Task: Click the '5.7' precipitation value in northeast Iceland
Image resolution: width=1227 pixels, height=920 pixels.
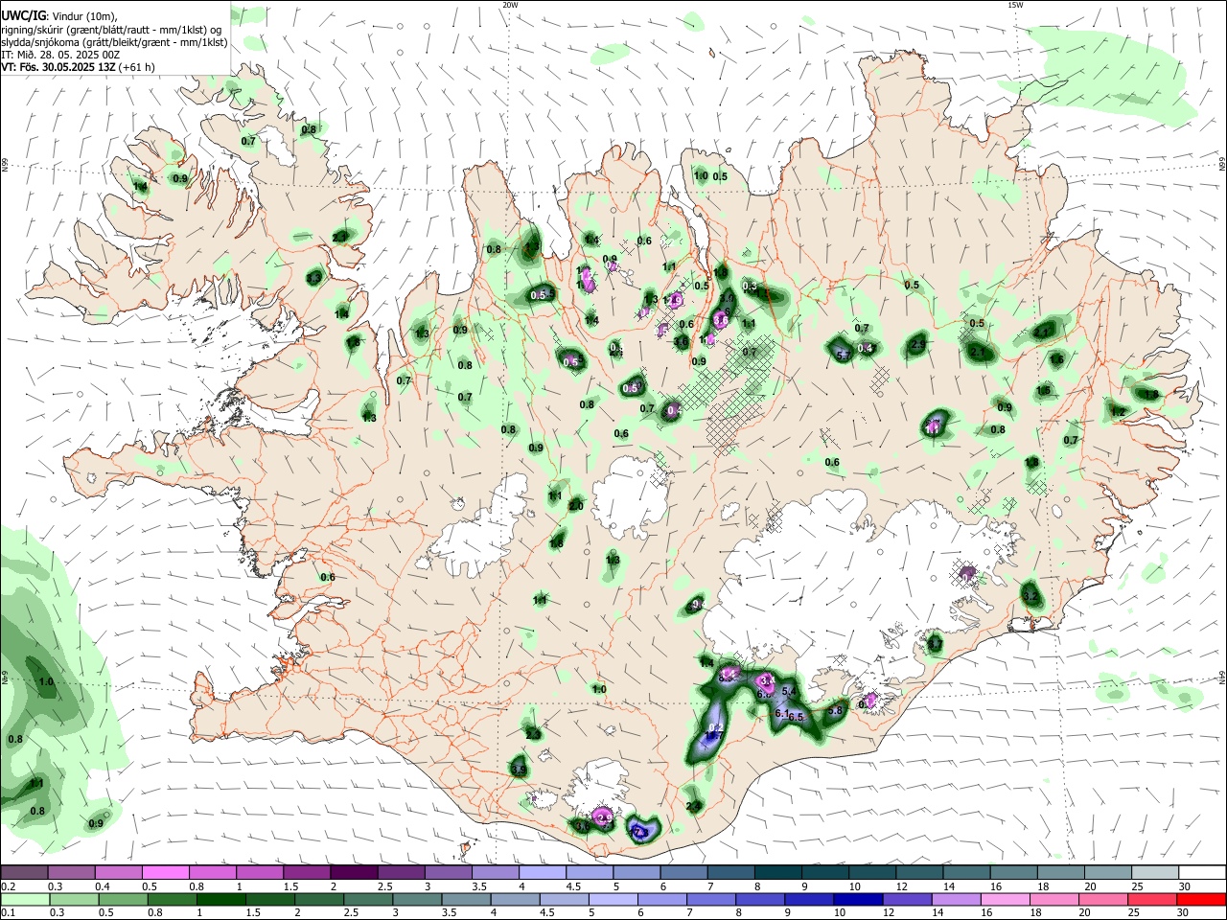Action: 844,355
